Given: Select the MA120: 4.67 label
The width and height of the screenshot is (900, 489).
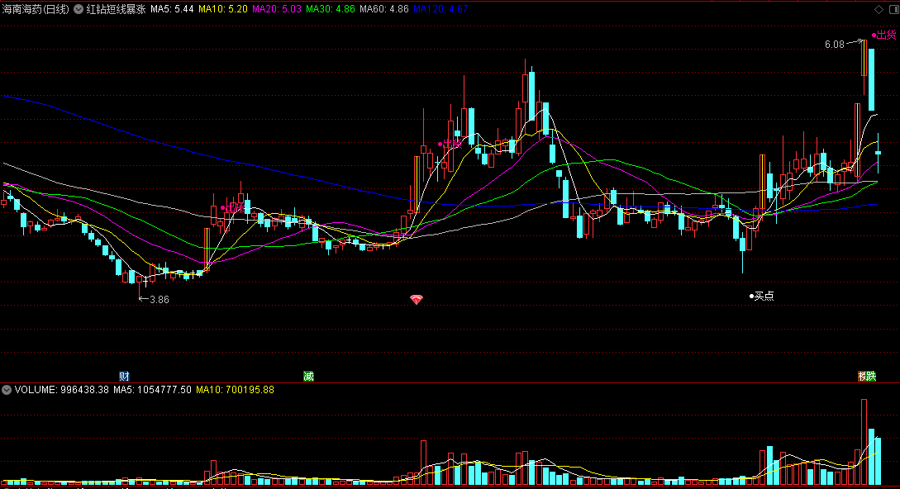Looking at the screenshot, I should (440, 9).
